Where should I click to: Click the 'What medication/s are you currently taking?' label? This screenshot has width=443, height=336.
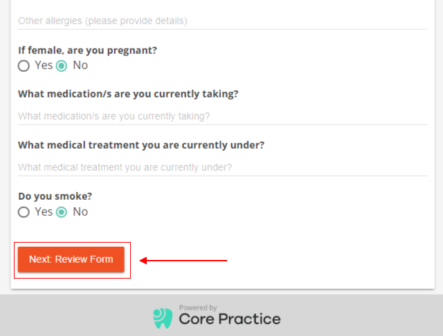click(x=128, y=93)
